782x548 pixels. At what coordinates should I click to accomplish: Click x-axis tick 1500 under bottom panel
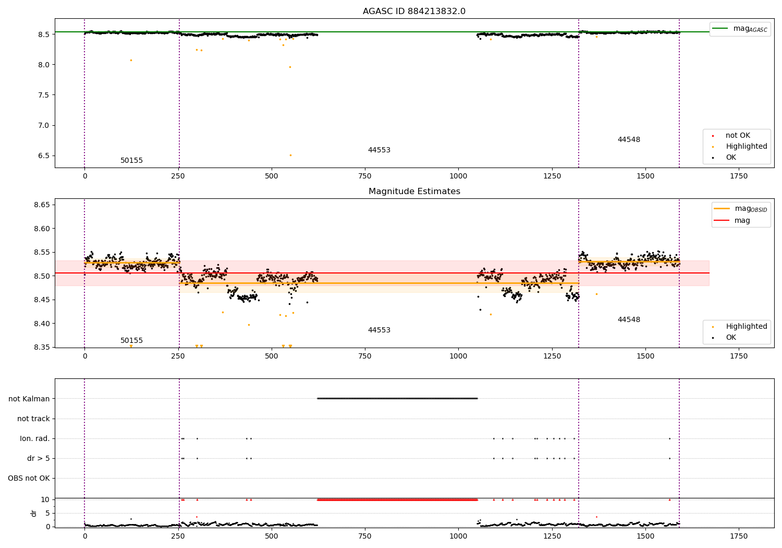coord(645,536)
